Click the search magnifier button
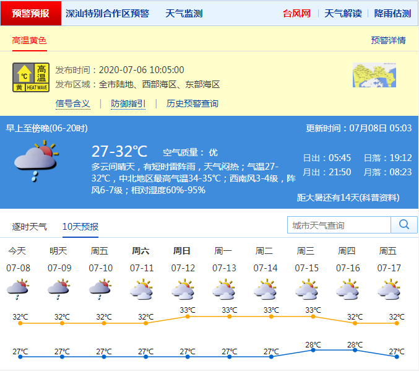Viewport: 419px width, 371px height. (404, 225)
